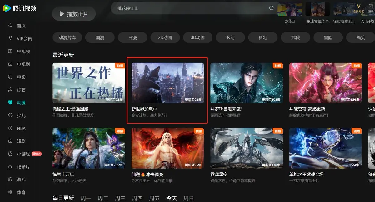The image size is (375, 202).
Task: Click the 电影 film icon in sidebar
Action: pos(10,77)
